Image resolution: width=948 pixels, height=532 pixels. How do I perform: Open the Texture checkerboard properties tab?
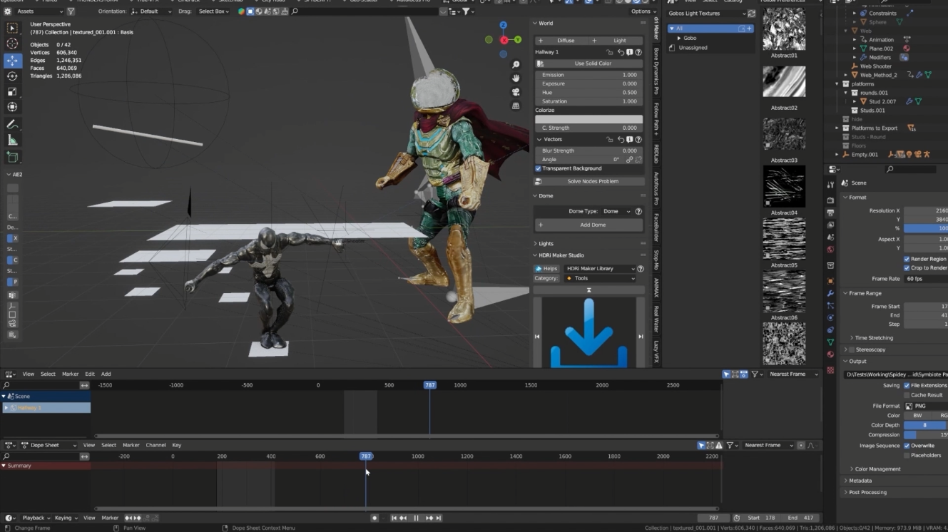pyautogui.click(x=830, y=370)
